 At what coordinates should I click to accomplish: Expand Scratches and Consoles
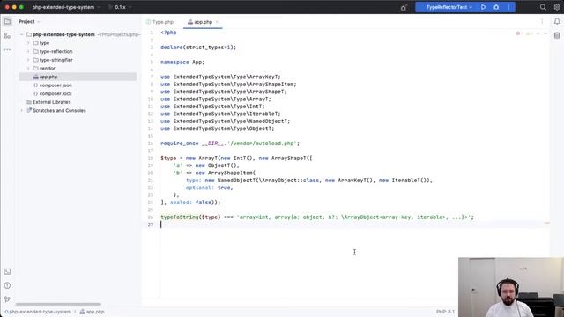click(21, 111)
